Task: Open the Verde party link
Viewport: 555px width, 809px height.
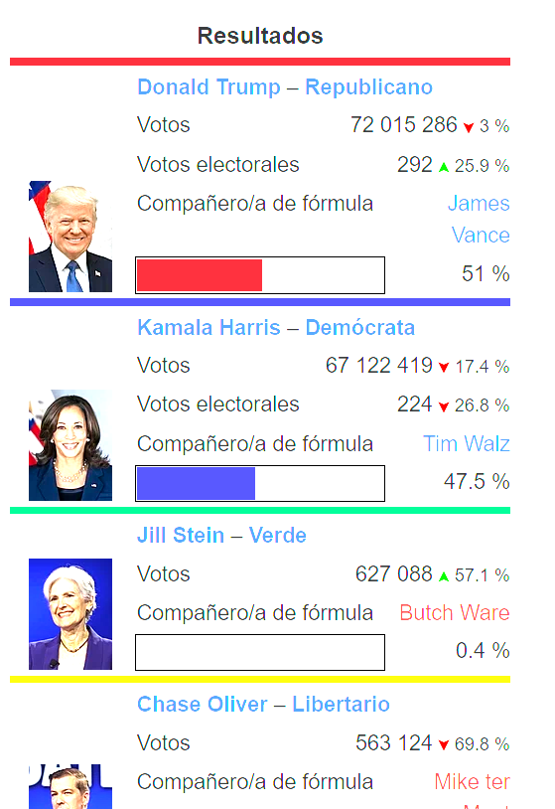Action: [278, 535]
